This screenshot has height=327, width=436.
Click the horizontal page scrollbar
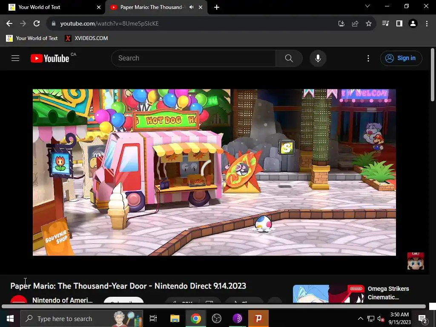pyautogui.click(x=214, y=307)
